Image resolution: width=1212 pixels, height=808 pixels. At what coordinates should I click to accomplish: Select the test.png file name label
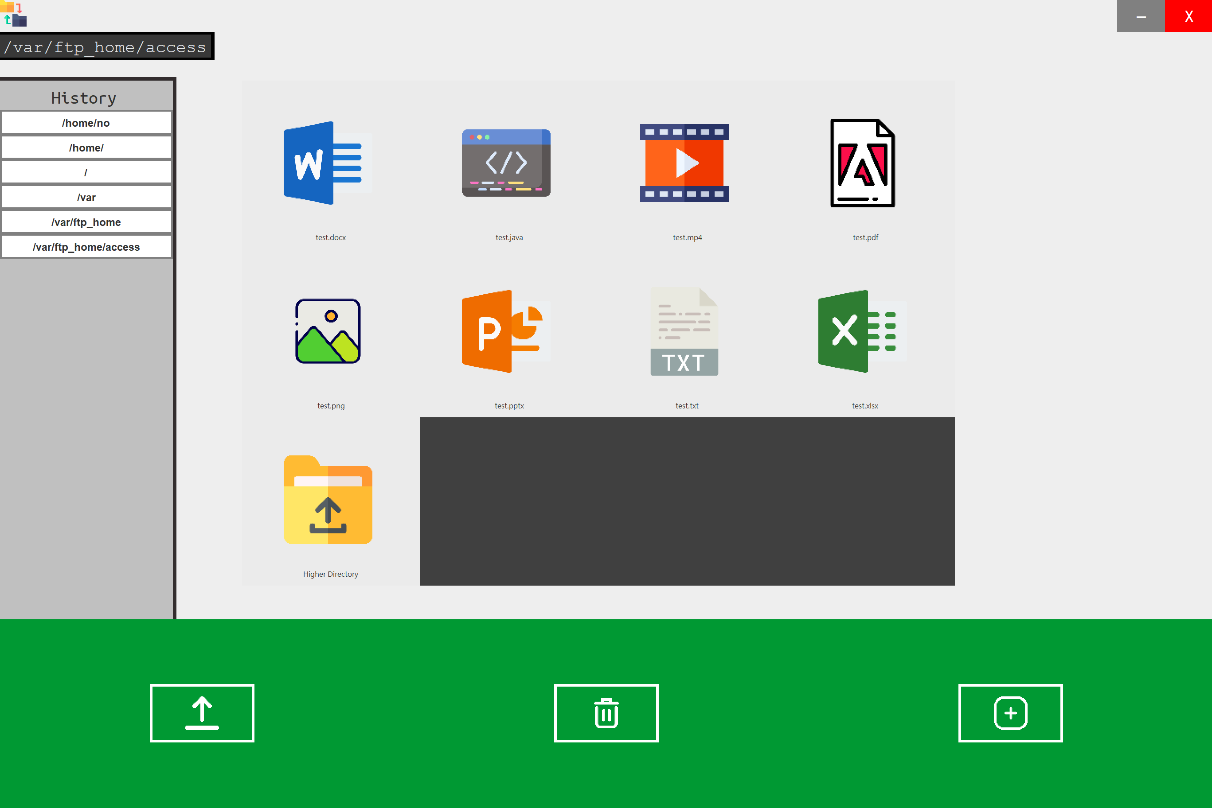pyautogui.click(x=330, y=406)
